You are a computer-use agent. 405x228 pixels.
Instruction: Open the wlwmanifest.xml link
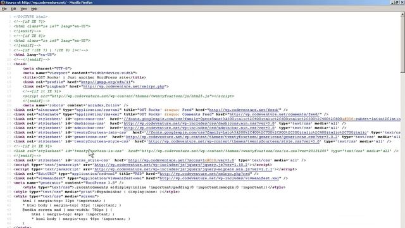[220, 179]
